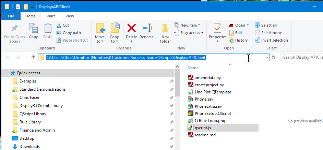This screenshot has height=150, width=323.
Task: Click the Rename icon in Organise group
Action: click(x=147, y=29)
